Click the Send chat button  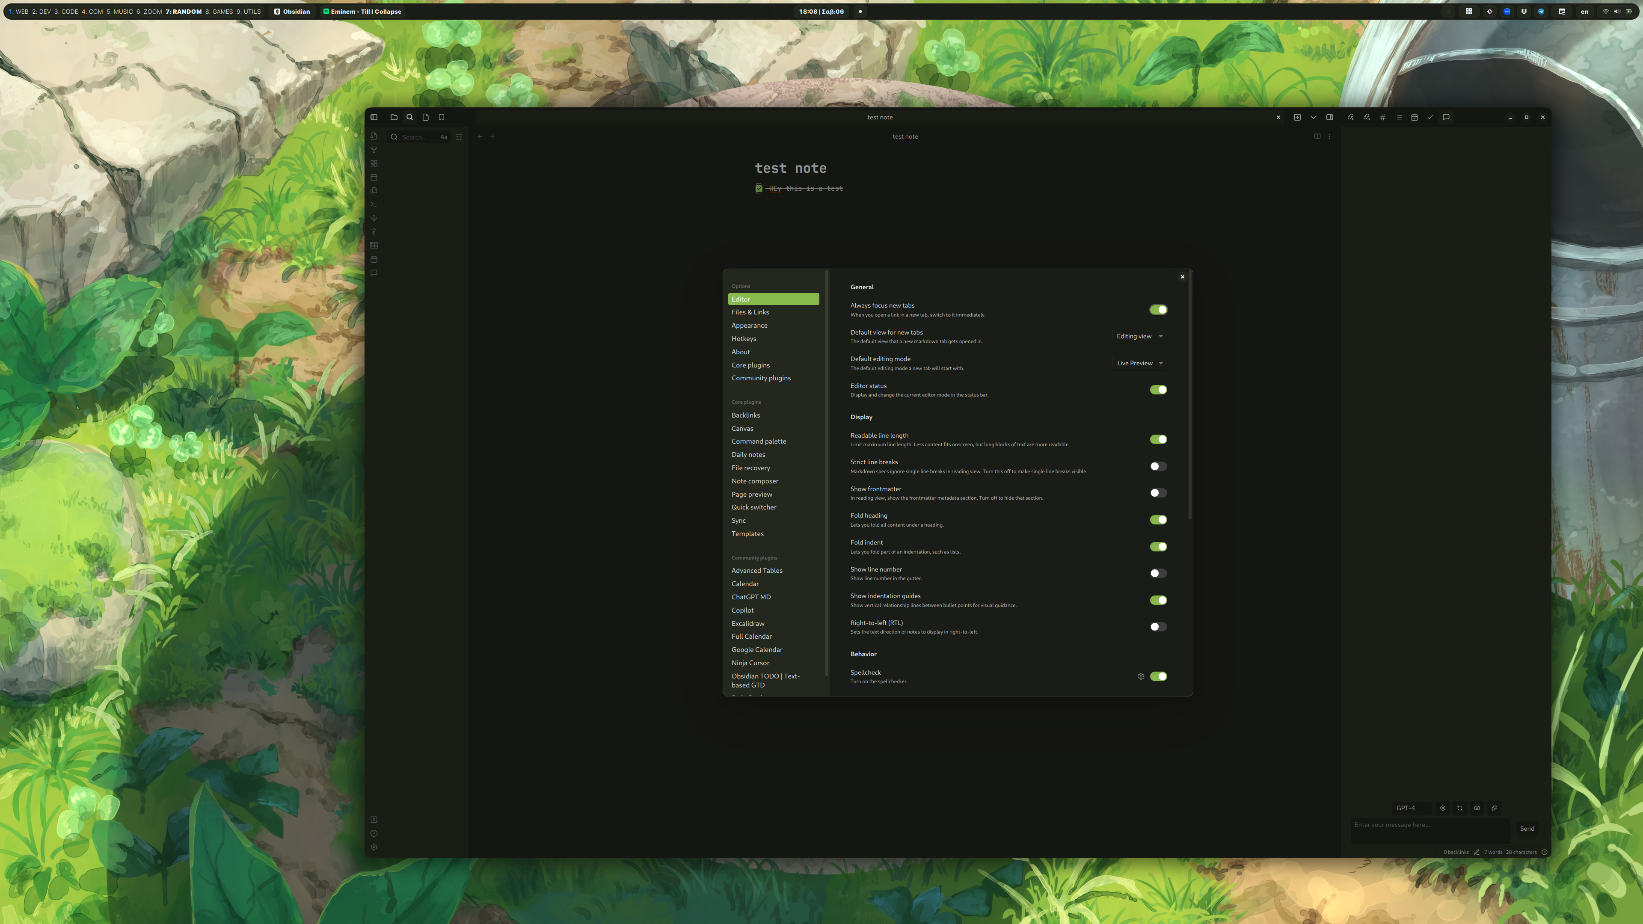1526,829
